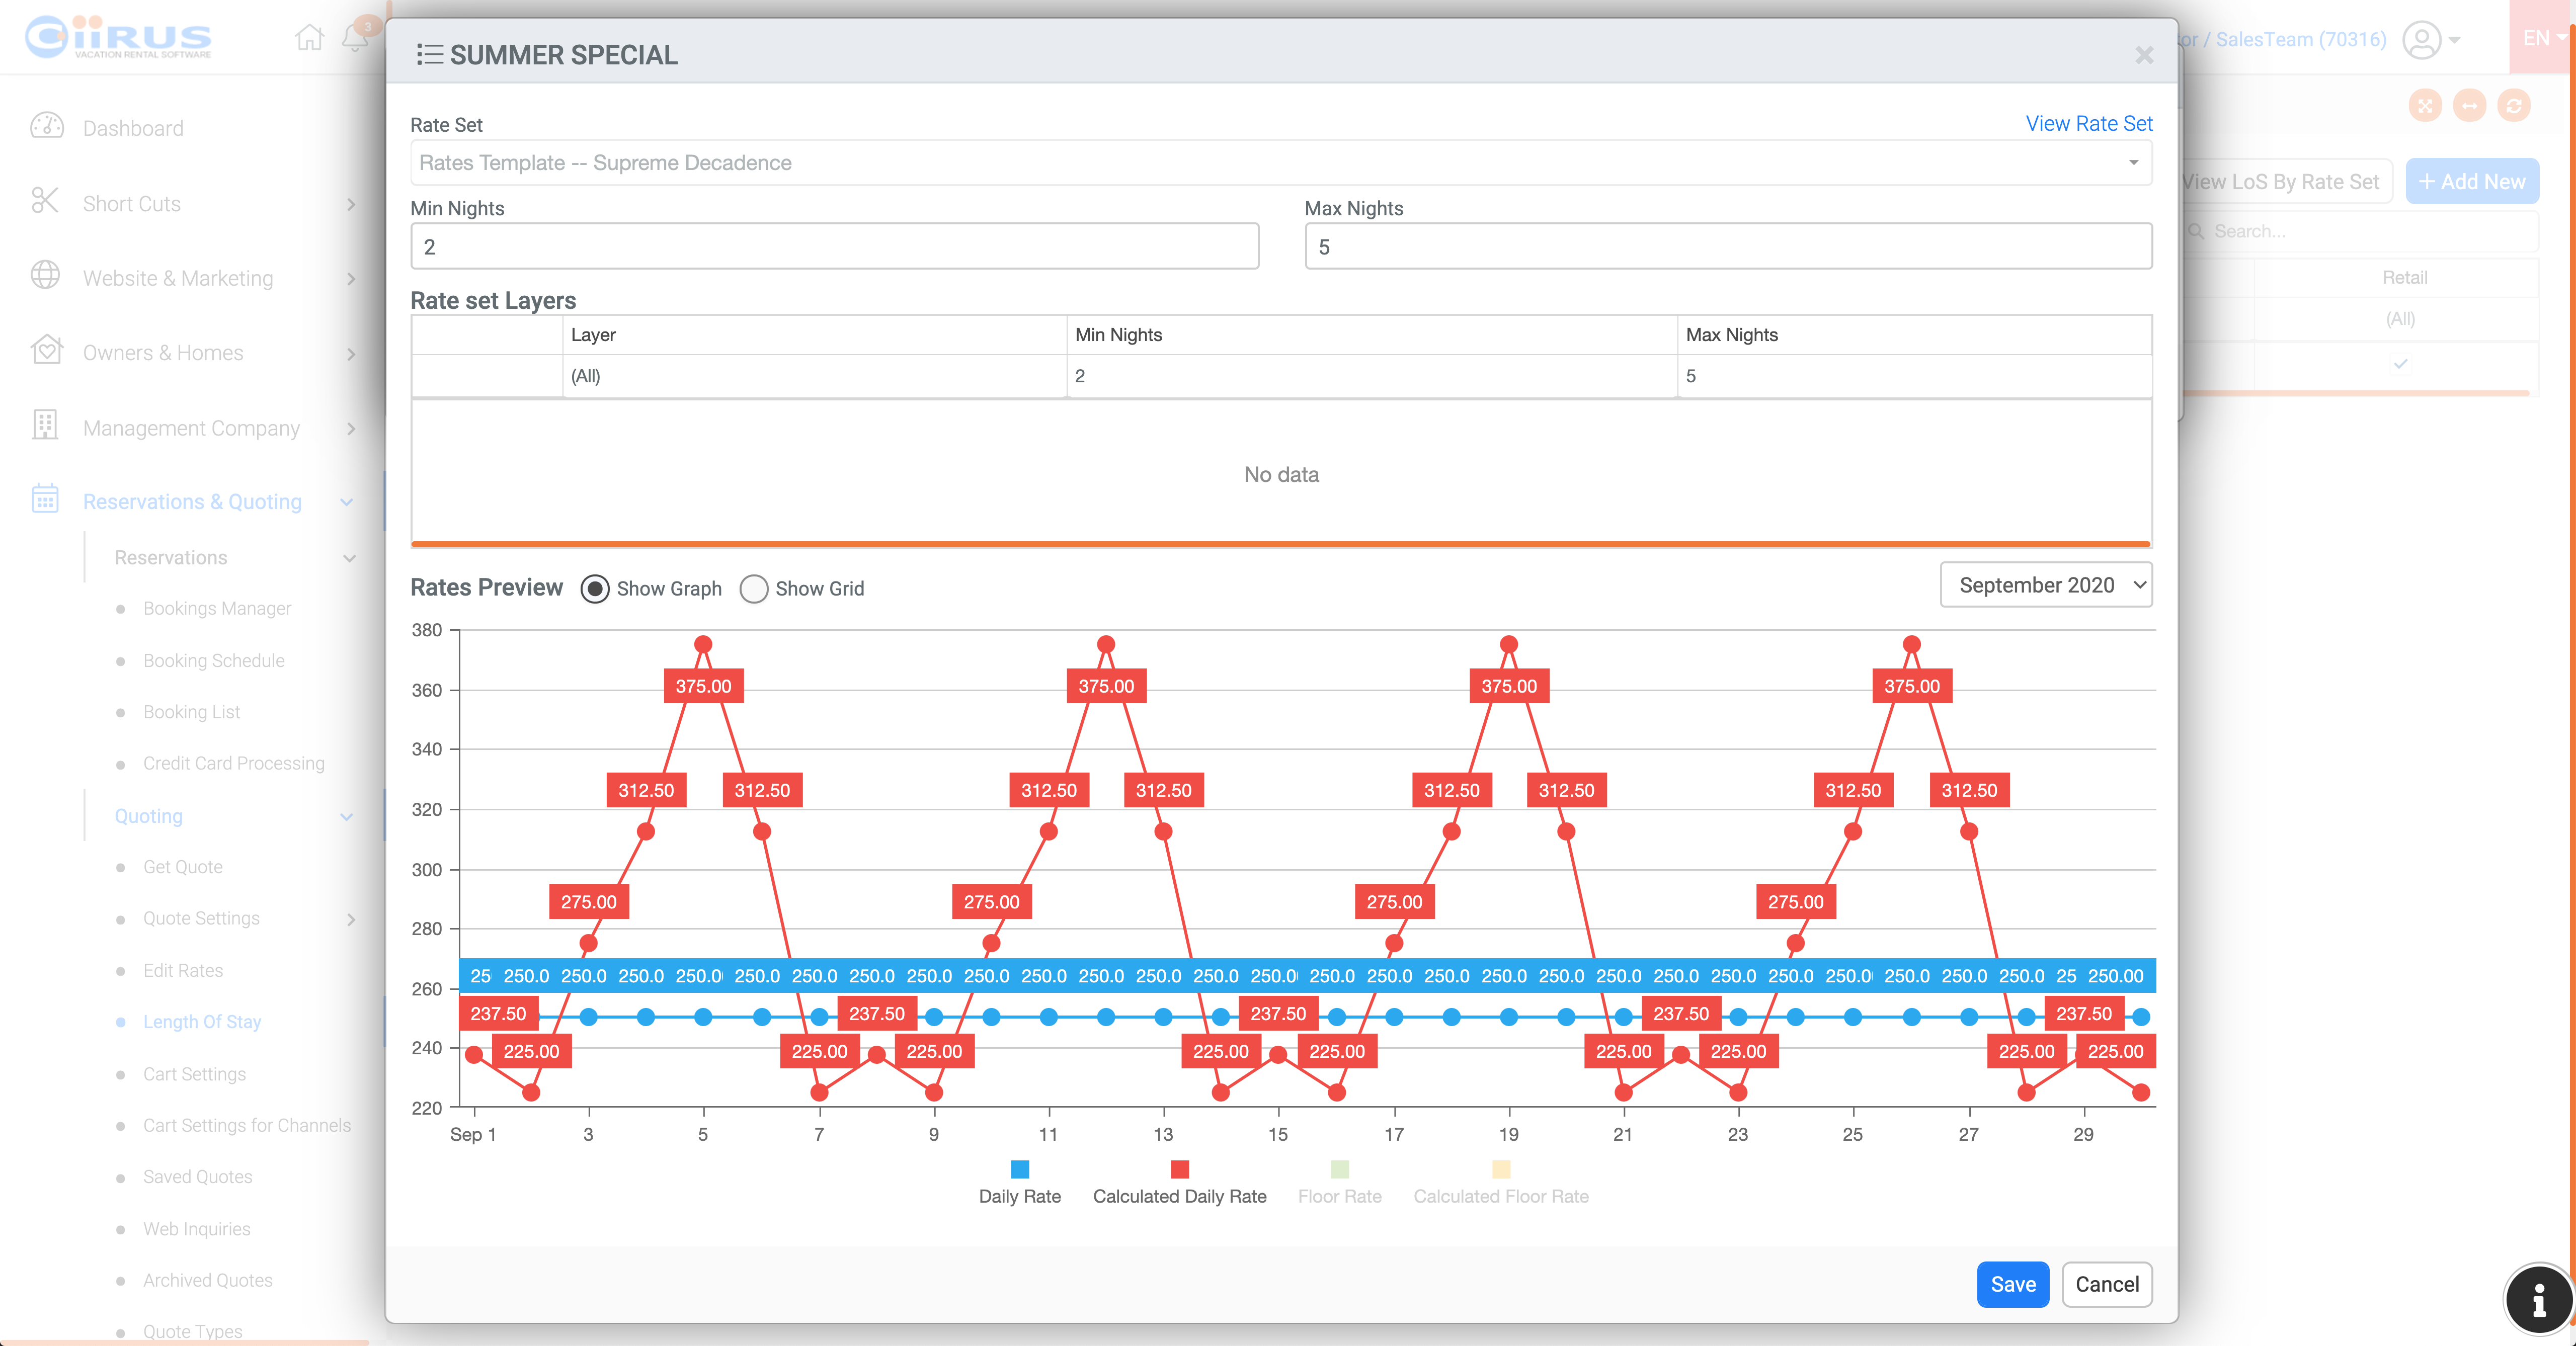The width and height of the screenshot is (2576, 1346).
Task: Select the Show Grid radio button
Action: coord(754,589)
